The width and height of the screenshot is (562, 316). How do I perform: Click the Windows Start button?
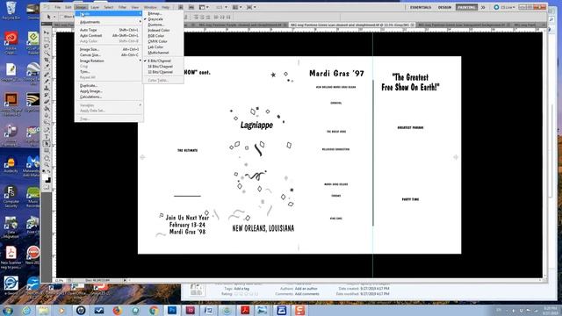pos(8,310)
